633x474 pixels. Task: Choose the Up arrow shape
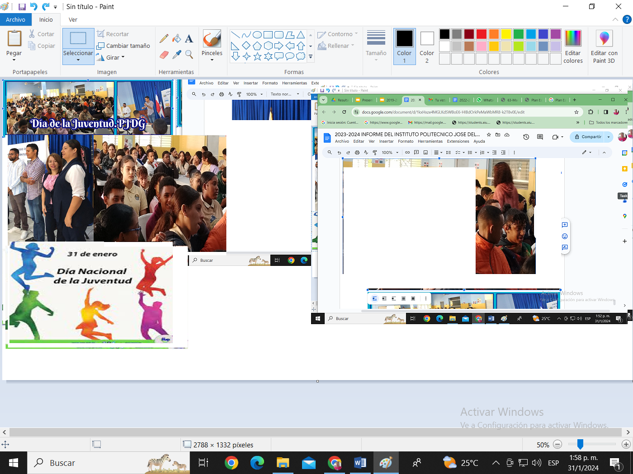click(301, 46)
